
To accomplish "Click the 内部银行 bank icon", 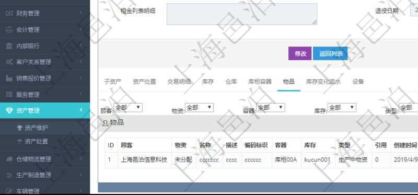I will (x=9, y=46).
